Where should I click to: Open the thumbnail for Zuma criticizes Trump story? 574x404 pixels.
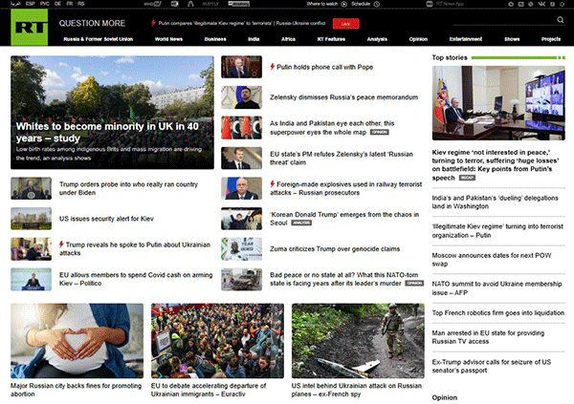[x=242, y=249]
